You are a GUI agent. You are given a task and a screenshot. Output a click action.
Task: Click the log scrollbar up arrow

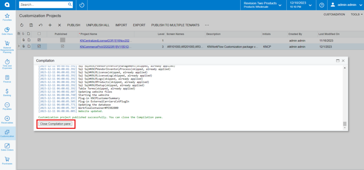345,68
